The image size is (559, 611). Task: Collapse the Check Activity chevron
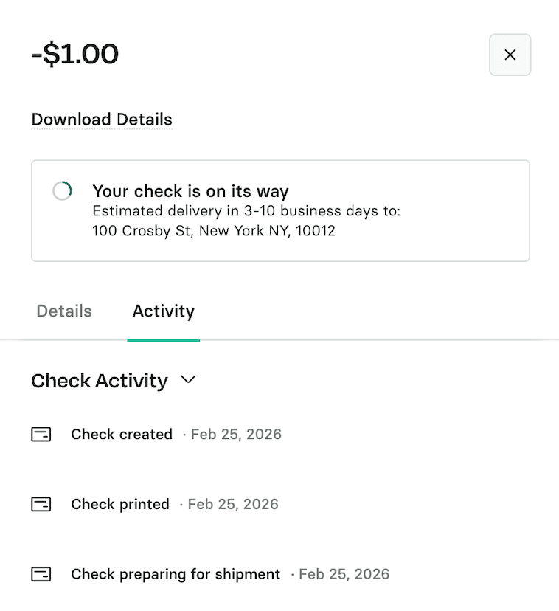[x=188, y=380]
